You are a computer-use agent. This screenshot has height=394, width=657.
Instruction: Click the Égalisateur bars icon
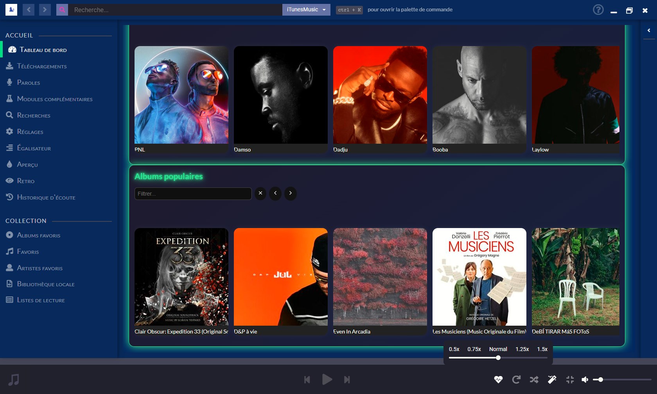point(10,148)
